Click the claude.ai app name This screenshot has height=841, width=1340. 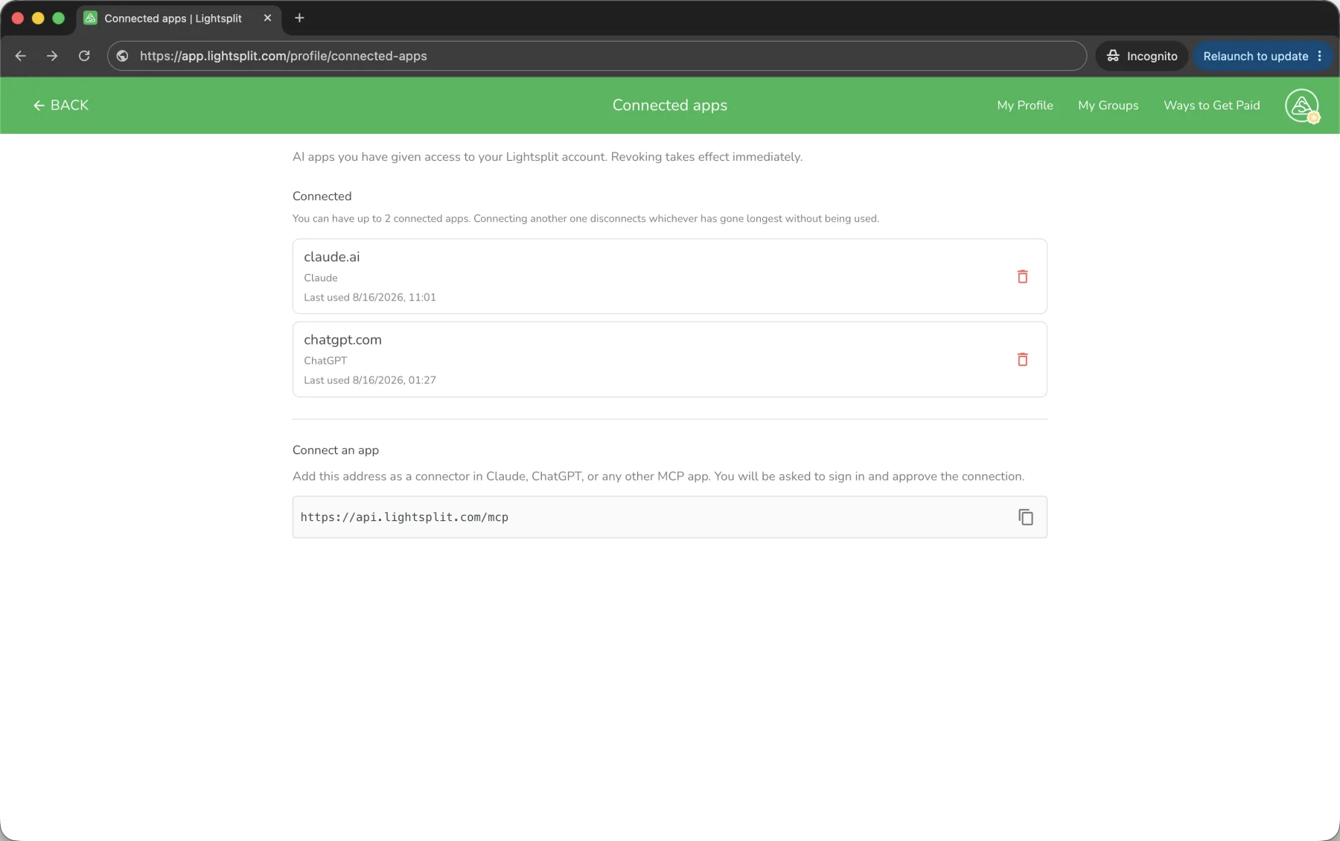pos(331,257)
